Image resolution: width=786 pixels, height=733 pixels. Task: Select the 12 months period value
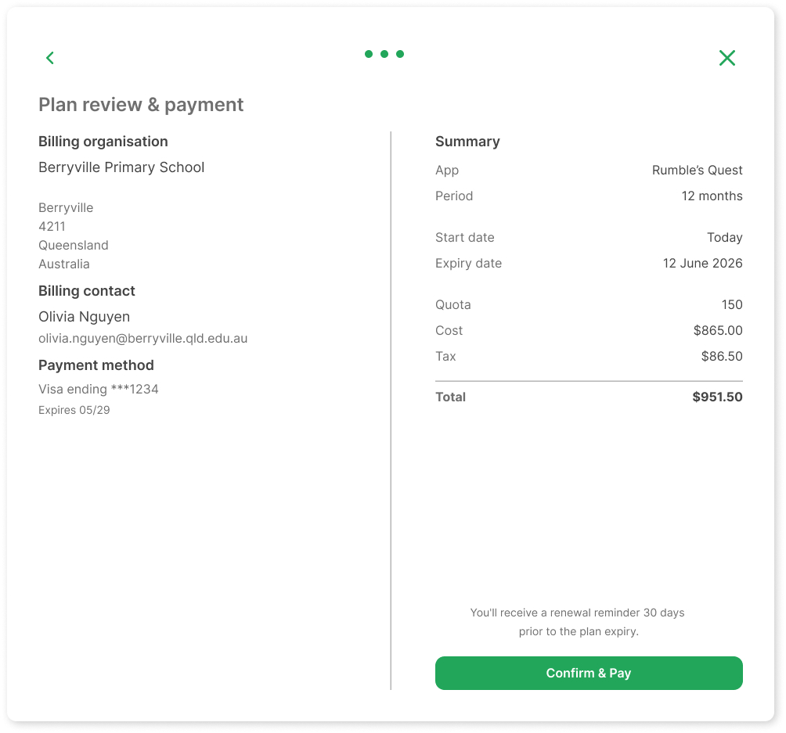point(712,196)
